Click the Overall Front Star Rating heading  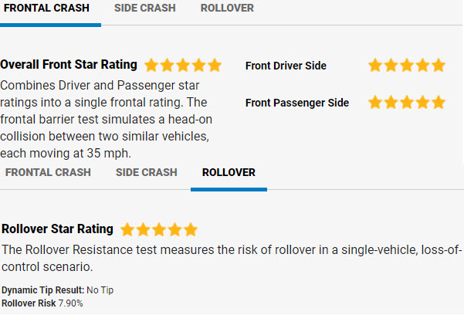(69, 65)
